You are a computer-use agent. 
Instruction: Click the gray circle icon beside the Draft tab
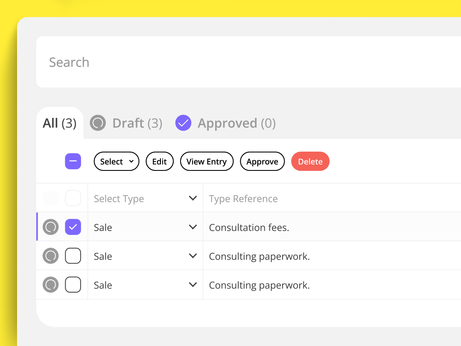pos(98,123)
